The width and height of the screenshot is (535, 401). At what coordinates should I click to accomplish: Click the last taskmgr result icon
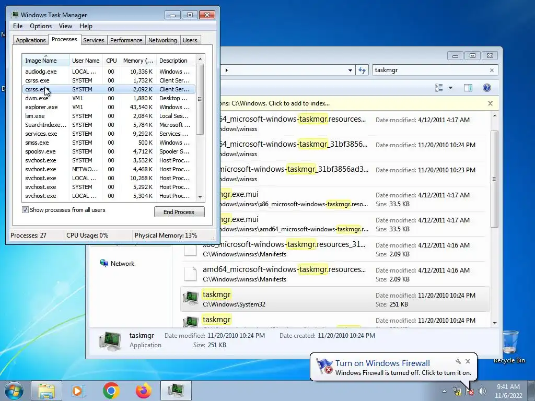click(190, 321)
